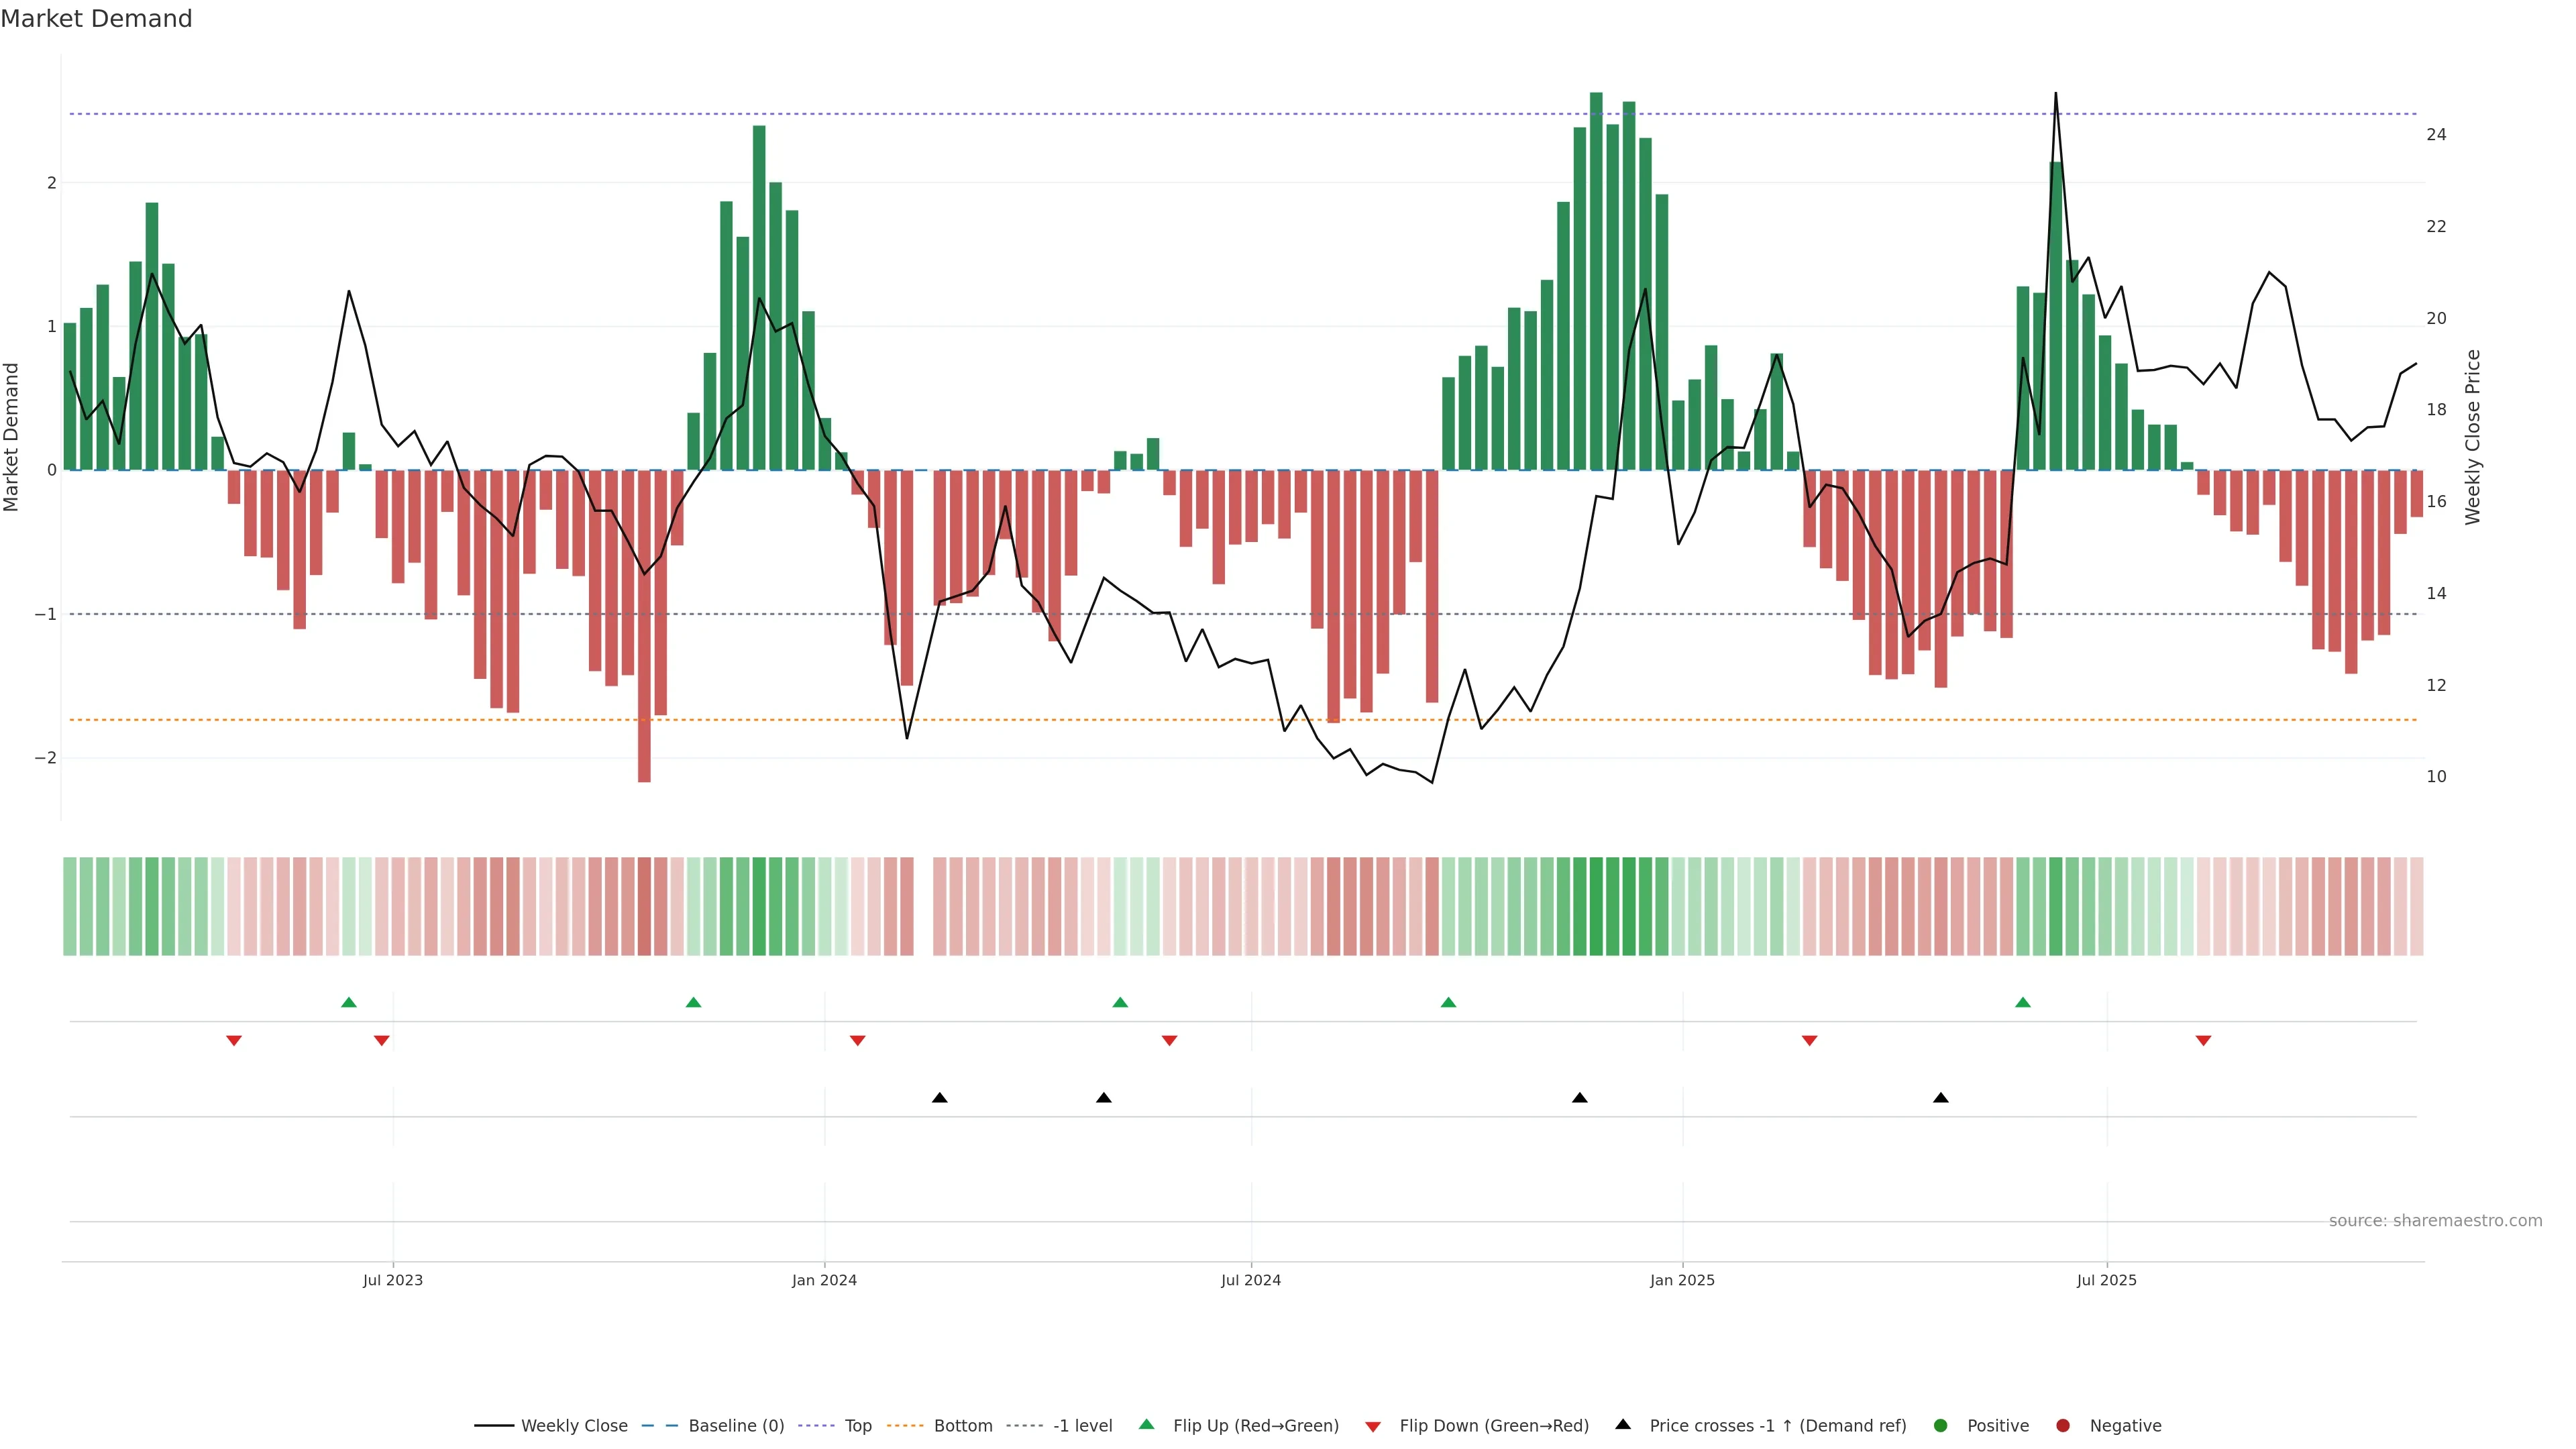The width and height of the screenshot is (2576, 1449).
Task: Click Price crosses -1 black triangle legend
Action: click(1623, 1425)
